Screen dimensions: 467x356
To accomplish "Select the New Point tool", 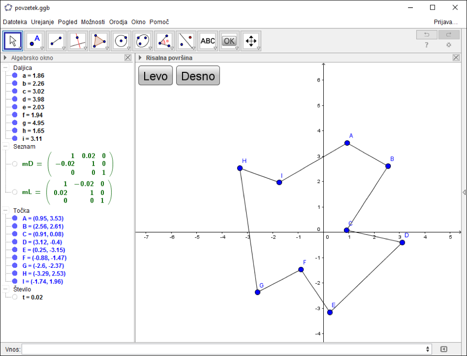I will click(x=35, y=41).
